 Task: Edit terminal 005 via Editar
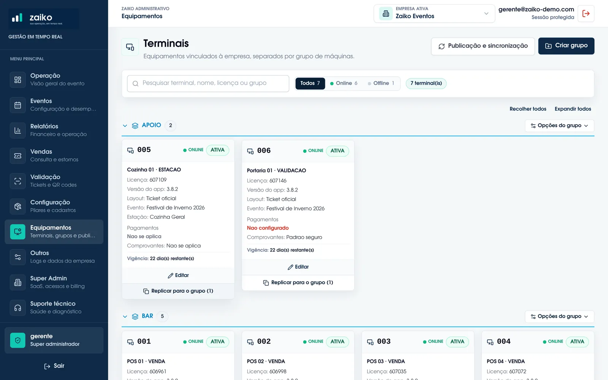click(x=178, y=275)
